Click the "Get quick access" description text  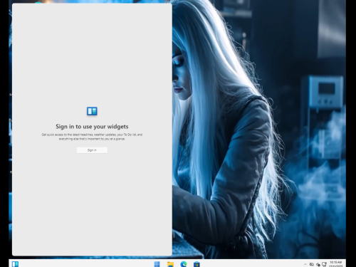(92, 137)
